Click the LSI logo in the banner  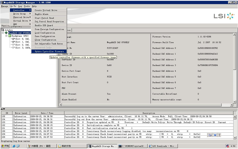[x=224, y=16]
